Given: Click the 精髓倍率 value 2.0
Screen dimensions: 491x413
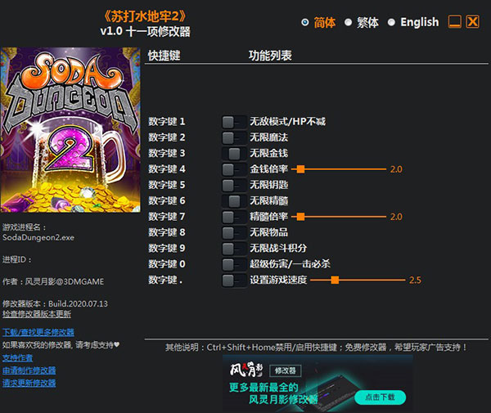Looking at the screenshot, I should (x=396, y=217).
